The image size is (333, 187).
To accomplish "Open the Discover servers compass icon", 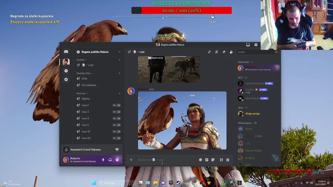I will point(66,79).
